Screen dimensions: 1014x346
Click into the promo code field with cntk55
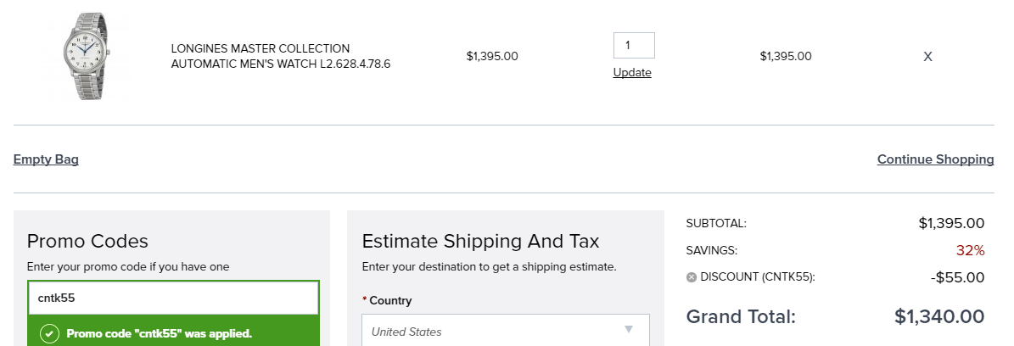[x=173, y=299]
